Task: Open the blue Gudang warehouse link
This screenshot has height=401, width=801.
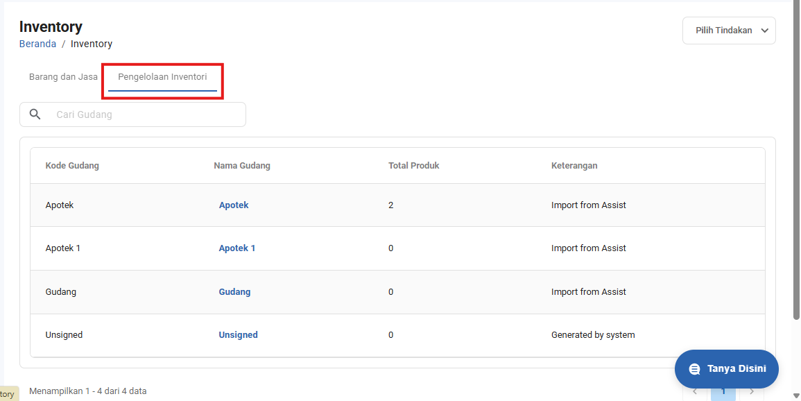Action: pos(234,292)
